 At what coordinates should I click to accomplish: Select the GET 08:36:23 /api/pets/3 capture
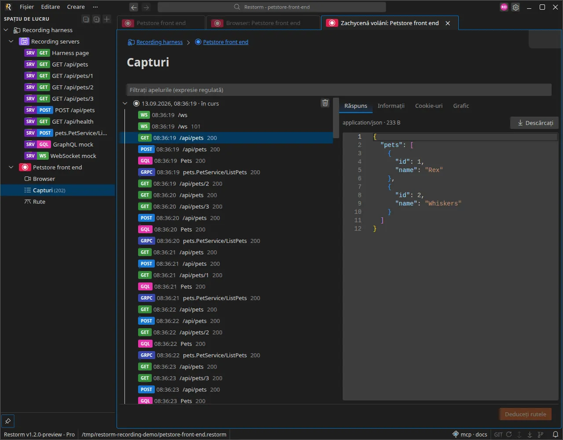227,378
